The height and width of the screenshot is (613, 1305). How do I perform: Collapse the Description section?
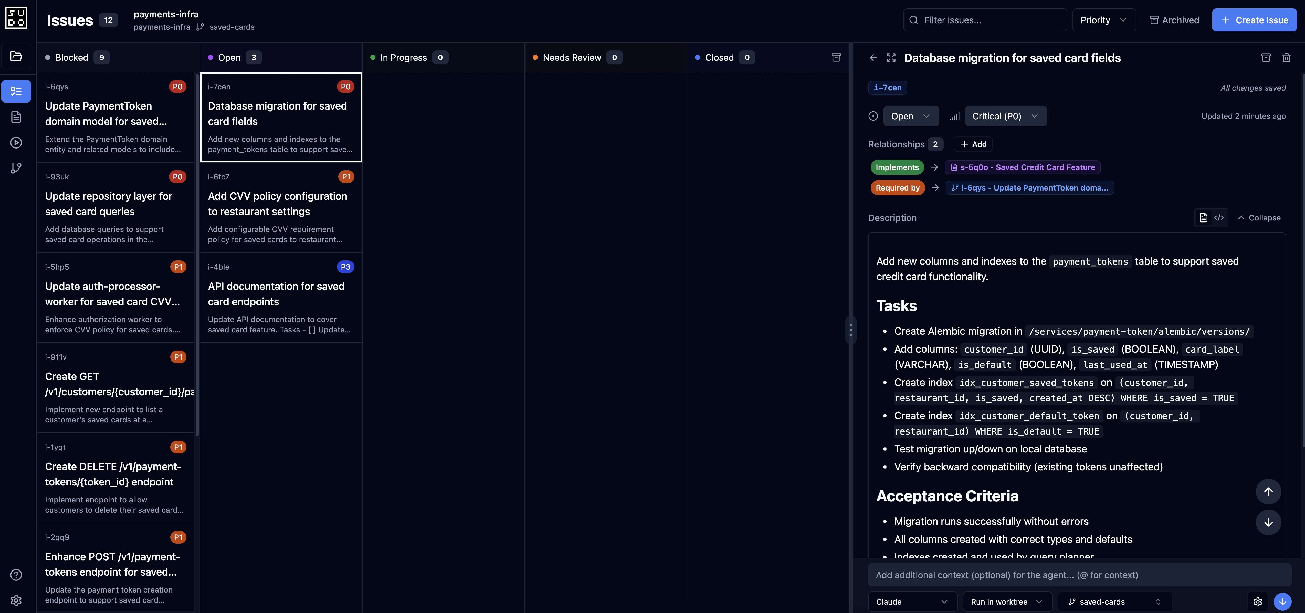tap(1259, 218)
